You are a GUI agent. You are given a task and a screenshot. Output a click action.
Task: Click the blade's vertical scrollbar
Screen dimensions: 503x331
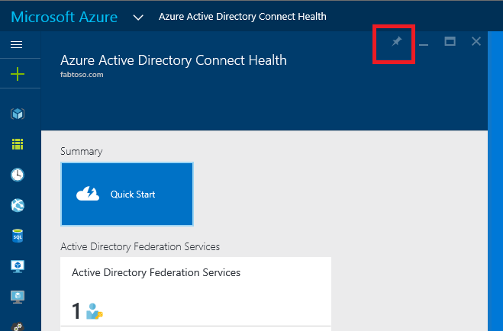click(x=493, y=191)
